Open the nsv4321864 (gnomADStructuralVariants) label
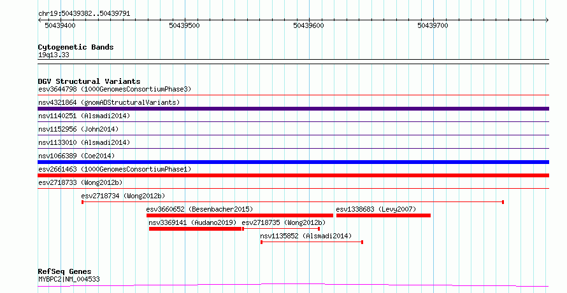Screen dimensions: 567x293 pos(109,102)
